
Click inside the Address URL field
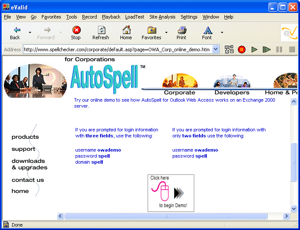[x=117, y=50]
